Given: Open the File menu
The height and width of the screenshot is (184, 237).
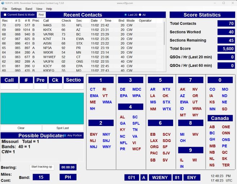Looking at the screenshot, I should tap(5, 9).
